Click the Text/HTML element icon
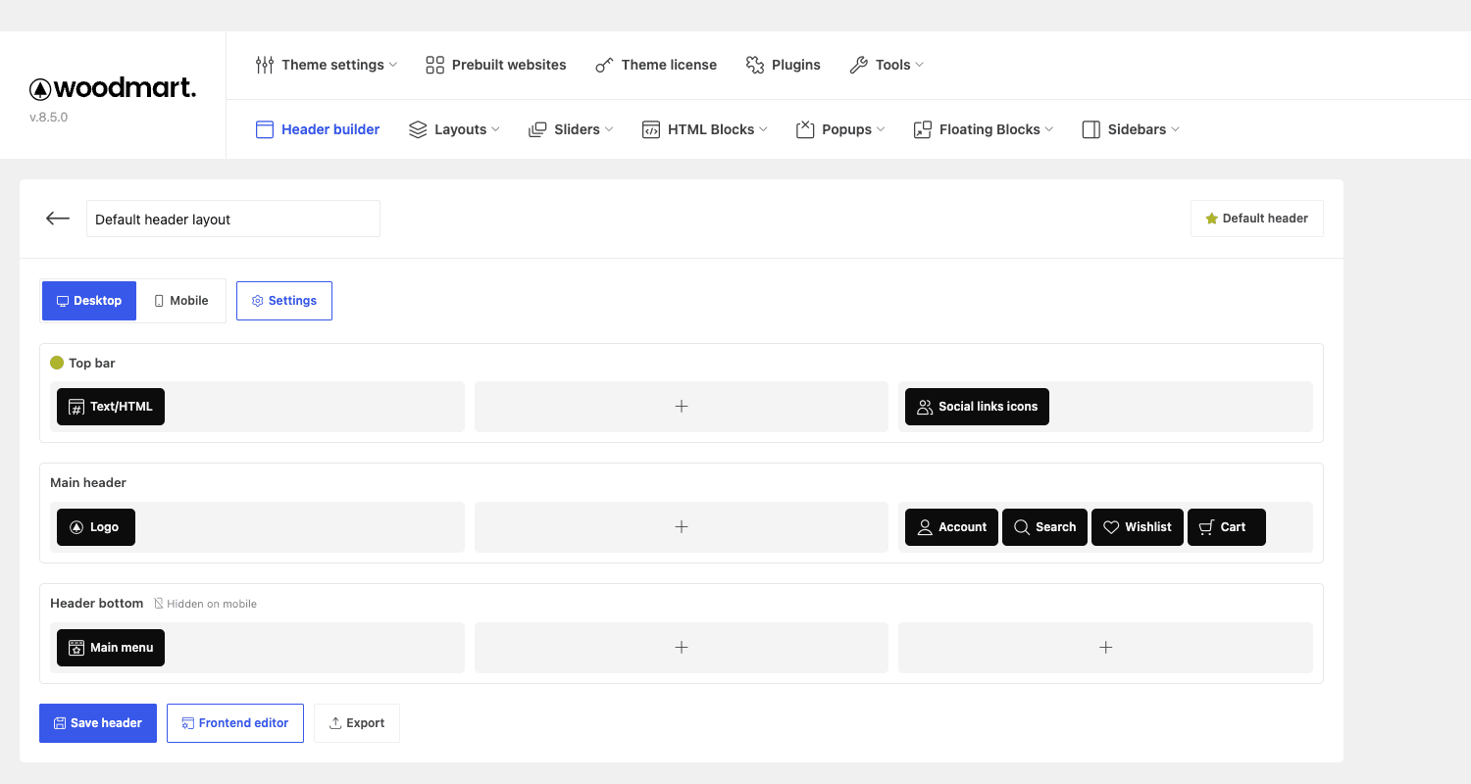Screen dimensions: 1471x784 tap(76, 407)
